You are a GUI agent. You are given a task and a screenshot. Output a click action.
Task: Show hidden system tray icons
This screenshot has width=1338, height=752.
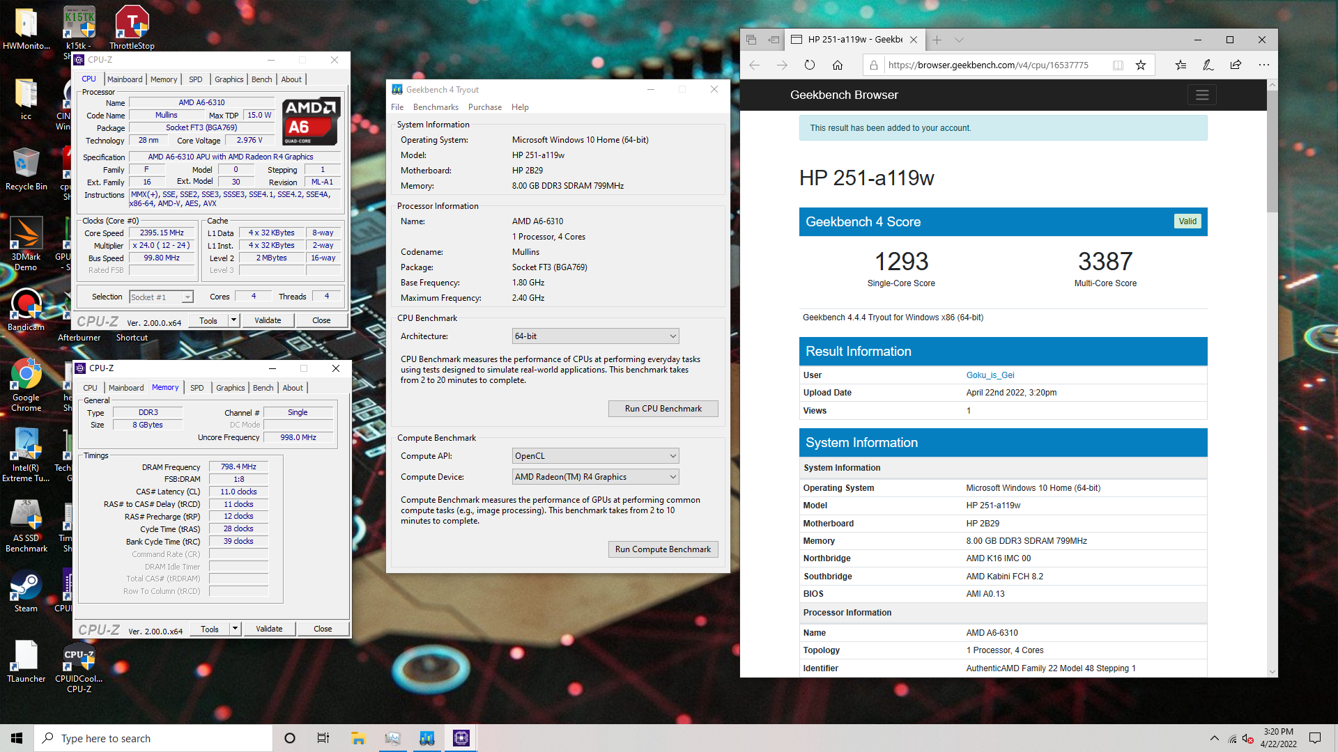pos(1215,738)
